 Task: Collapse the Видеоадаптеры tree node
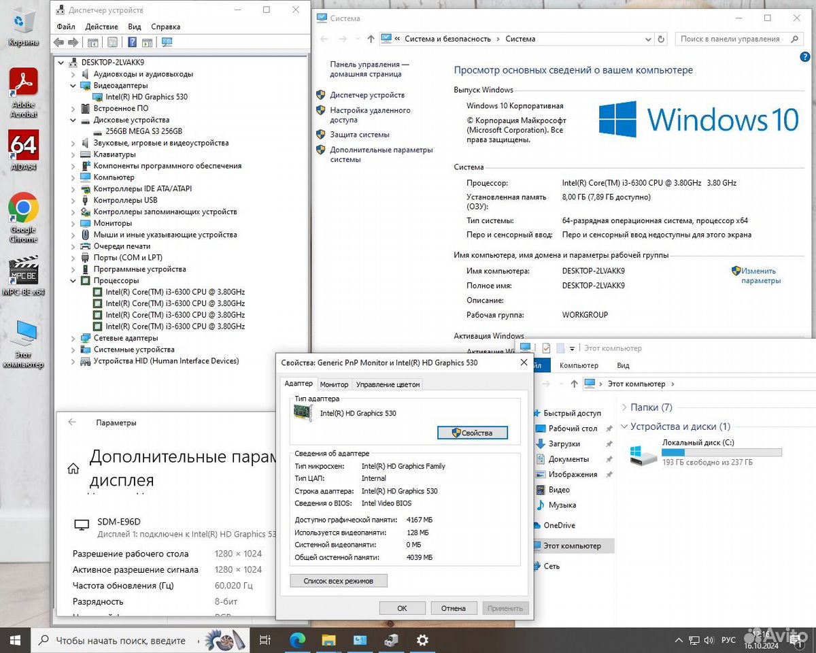[73, 86]
